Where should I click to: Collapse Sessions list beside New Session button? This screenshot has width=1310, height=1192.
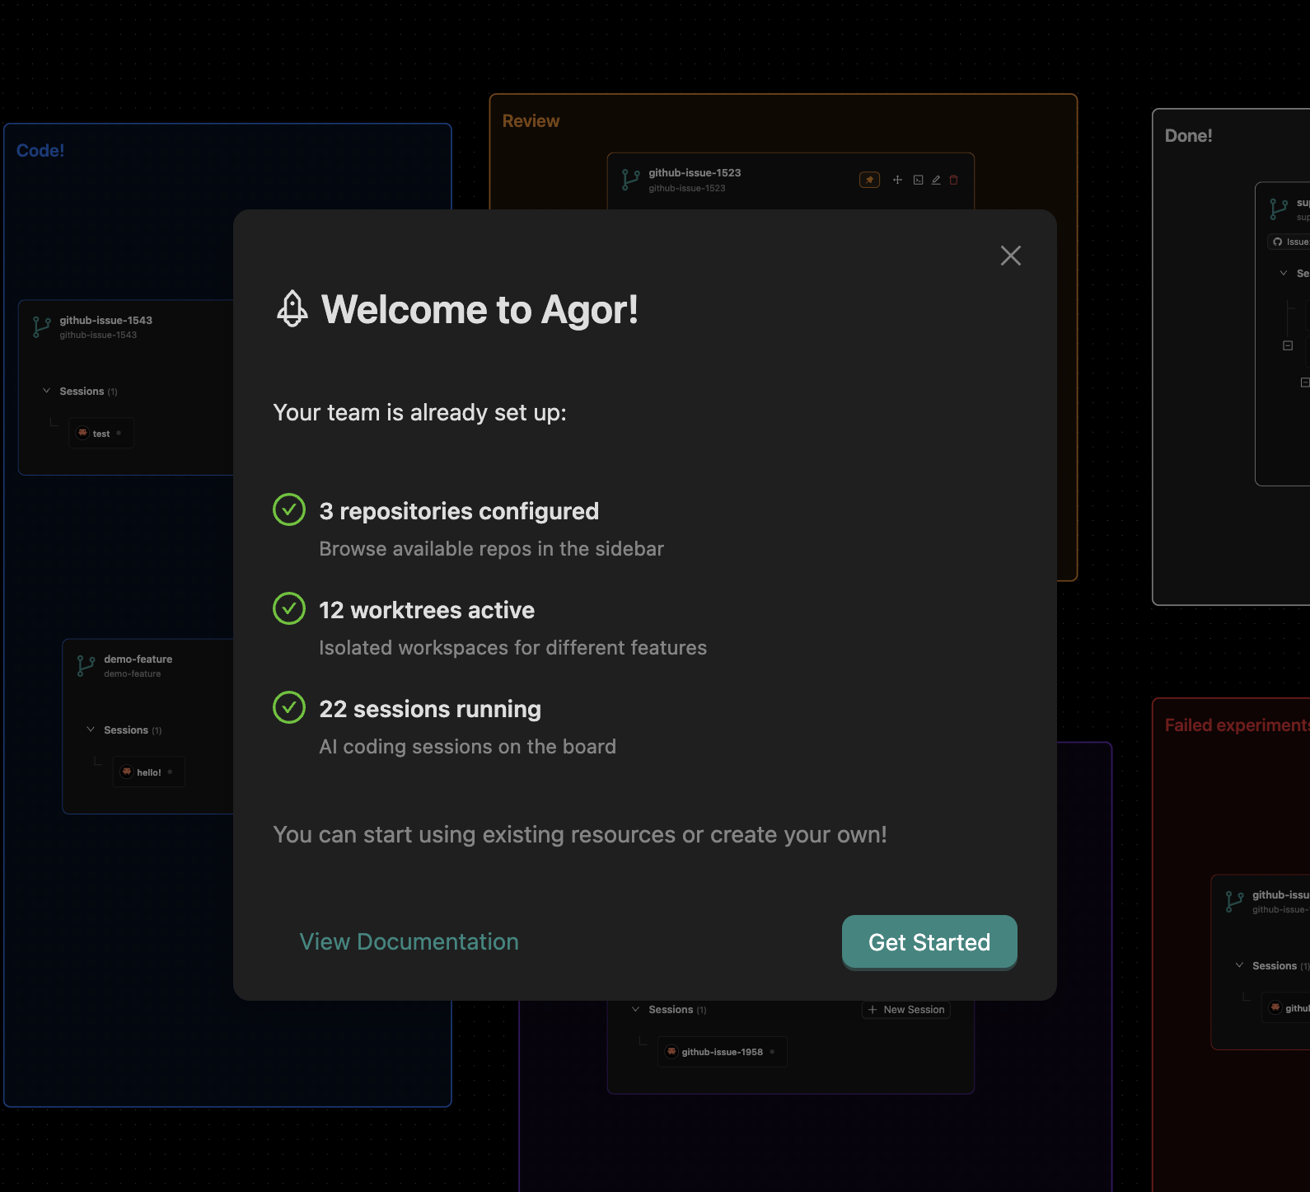636,1009
